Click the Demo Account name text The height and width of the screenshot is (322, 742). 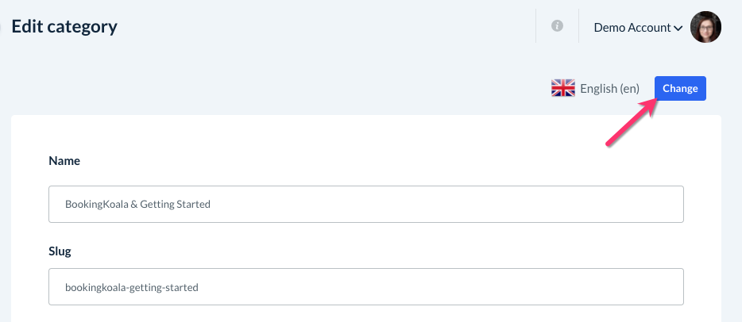632,27
